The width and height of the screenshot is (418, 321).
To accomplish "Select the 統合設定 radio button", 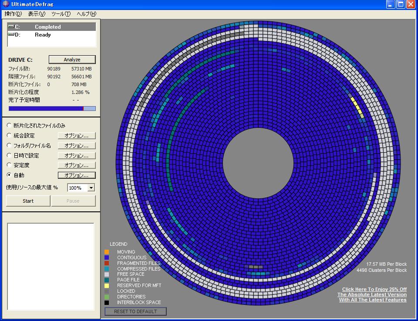I will 9,136.
